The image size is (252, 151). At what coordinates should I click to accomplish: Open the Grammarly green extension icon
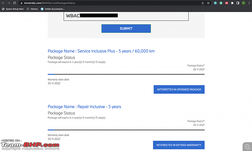221,3
